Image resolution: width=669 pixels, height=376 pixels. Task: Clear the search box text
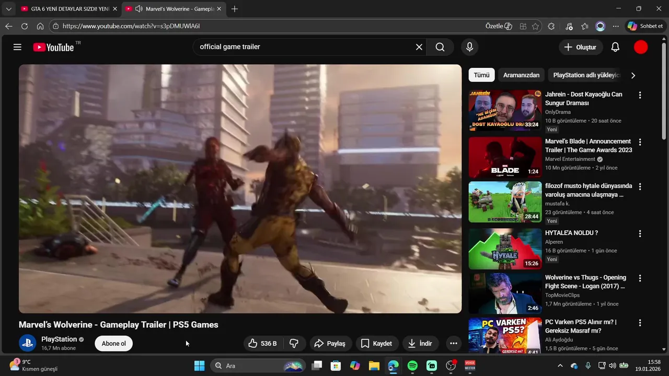coord(419,47)
